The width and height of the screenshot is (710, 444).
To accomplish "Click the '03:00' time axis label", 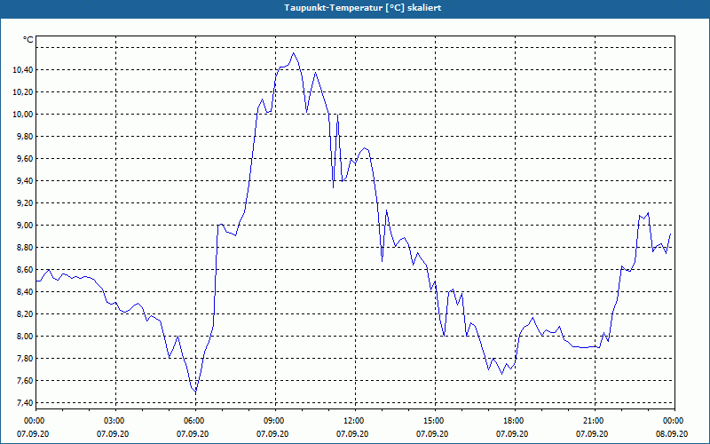I will 115,420.
